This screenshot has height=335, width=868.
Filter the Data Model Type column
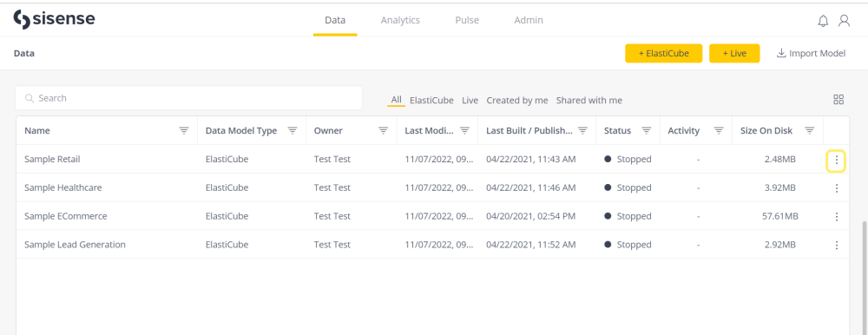pos(293,131)
